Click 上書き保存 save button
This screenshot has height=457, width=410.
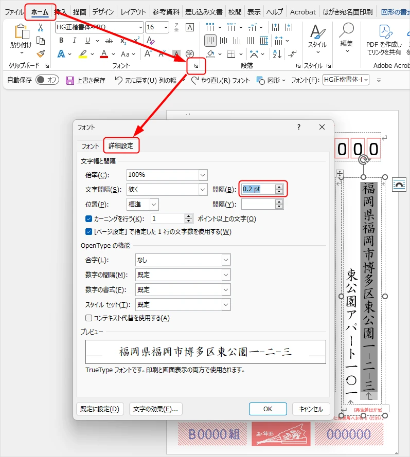tap(86, 80)
